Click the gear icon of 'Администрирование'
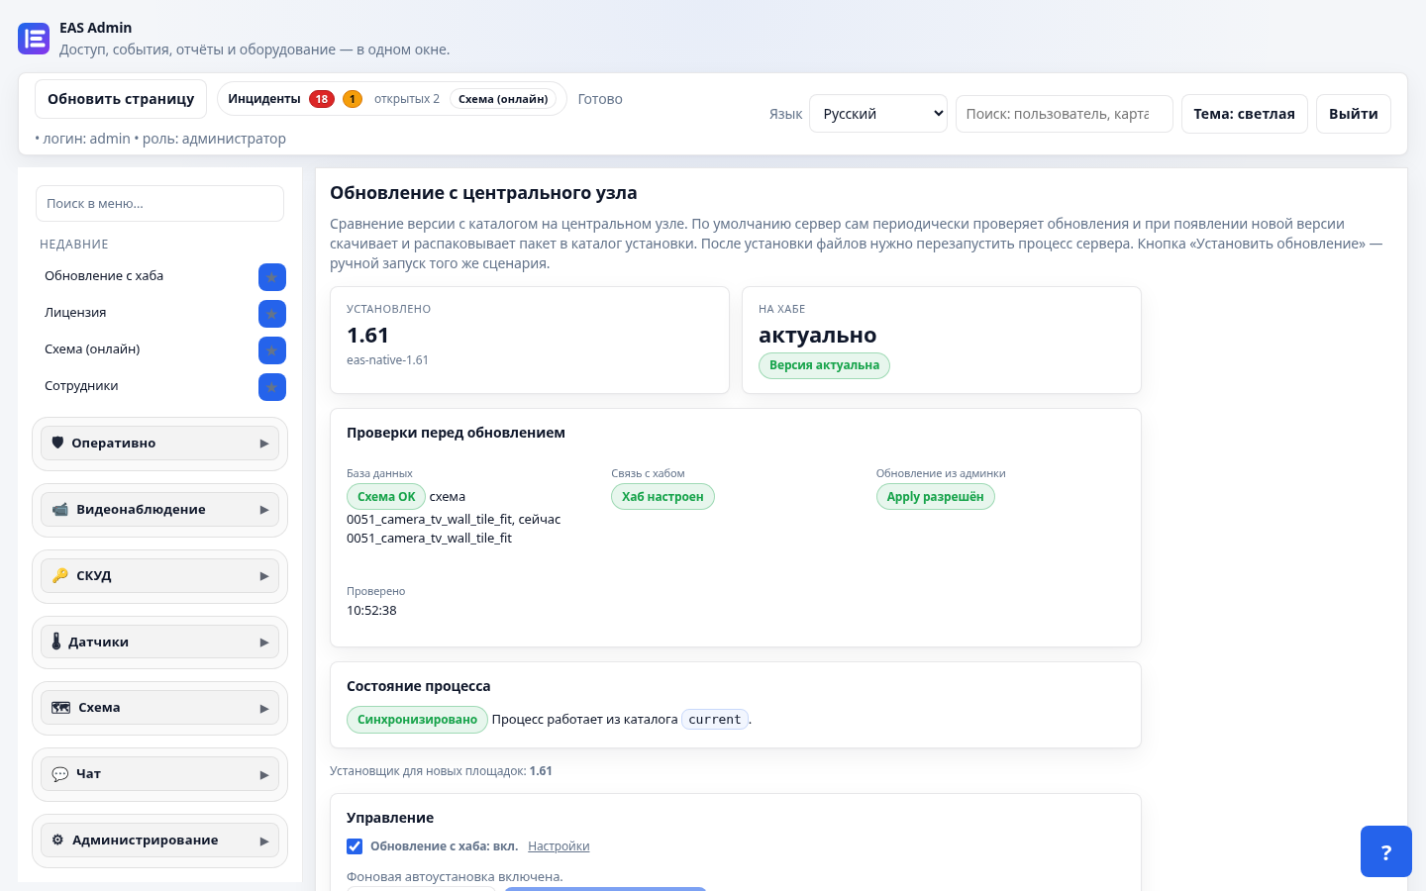 tap(57, 840)
